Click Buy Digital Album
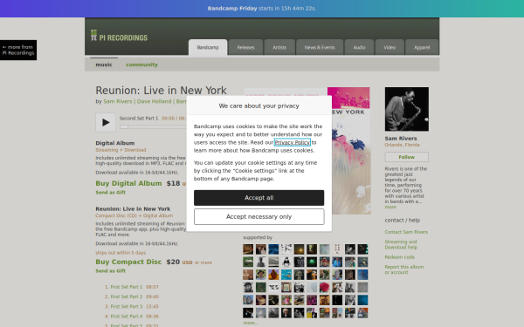Screen dimensions: 524x327 (x=128, y=183)
